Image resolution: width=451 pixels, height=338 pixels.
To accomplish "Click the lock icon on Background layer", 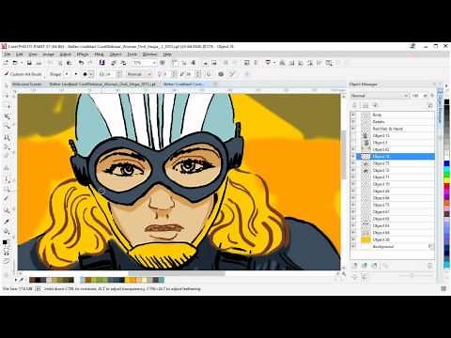I will click(x=431, y=247).
